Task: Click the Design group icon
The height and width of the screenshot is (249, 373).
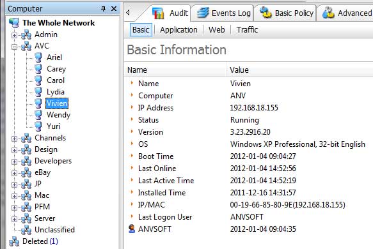Action: click(26, 149)
